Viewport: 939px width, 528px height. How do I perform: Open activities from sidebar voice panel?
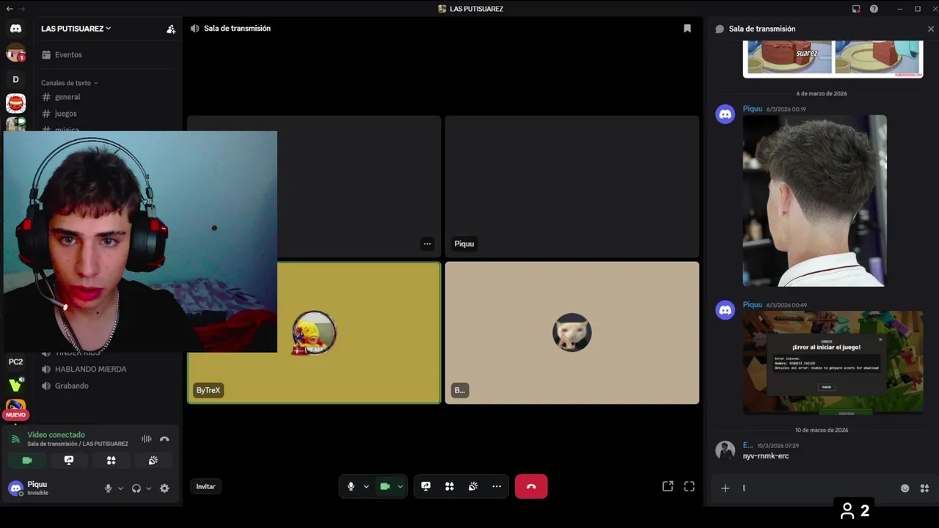point(111,461)
